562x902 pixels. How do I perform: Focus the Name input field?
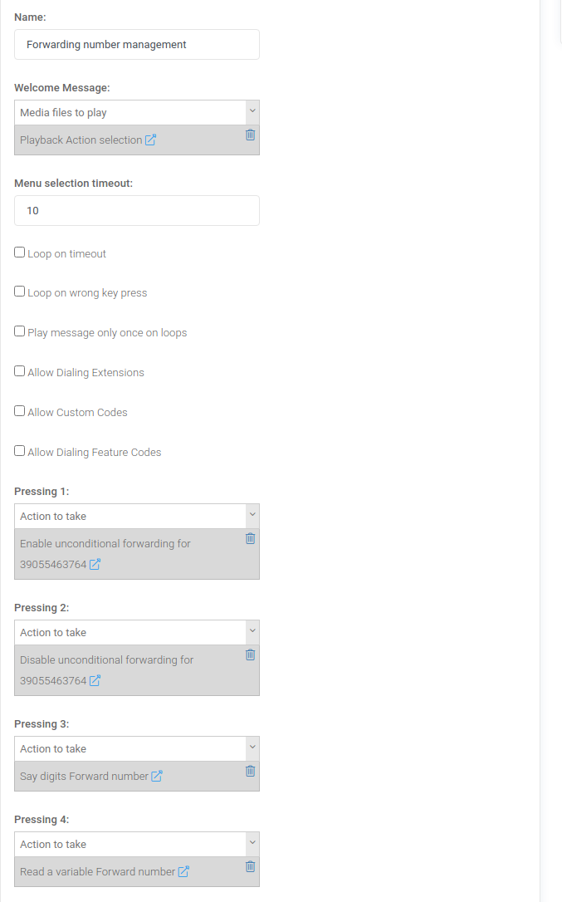(x=137, y=44)
